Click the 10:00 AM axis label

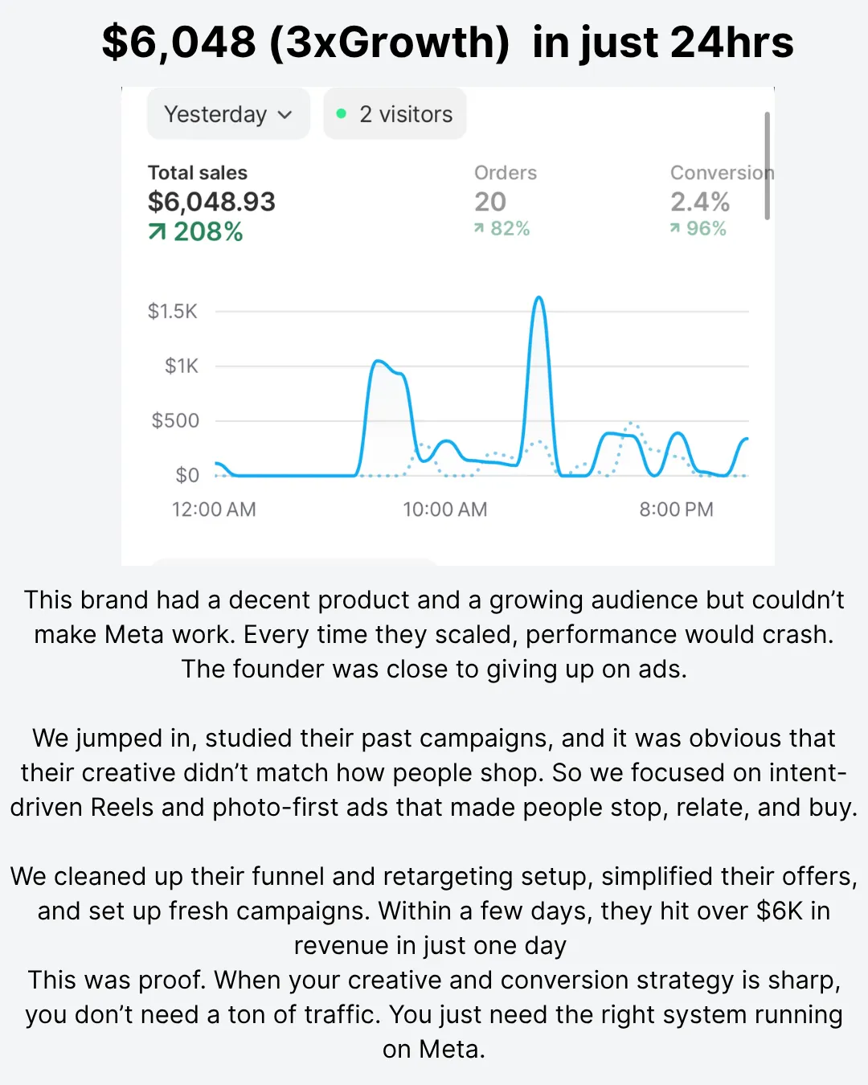[x=445, y=510]
